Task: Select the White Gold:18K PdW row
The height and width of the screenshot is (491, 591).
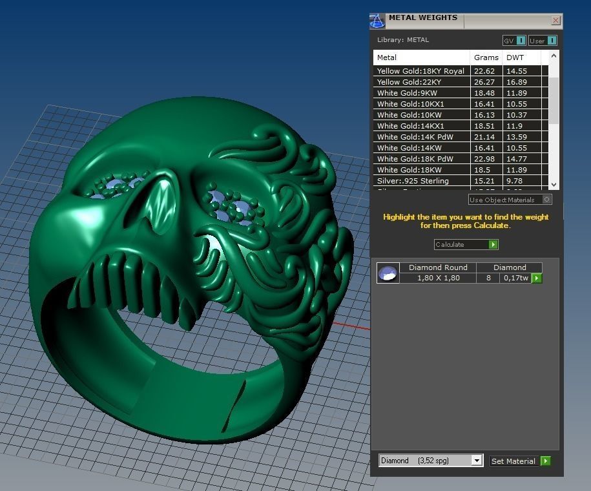Action: [x=461, y=159]
